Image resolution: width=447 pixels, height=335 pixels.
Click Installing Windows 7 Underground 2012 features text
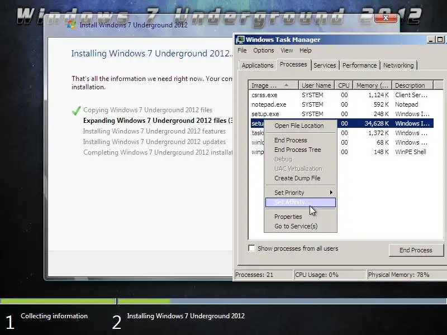coord(154,131)
